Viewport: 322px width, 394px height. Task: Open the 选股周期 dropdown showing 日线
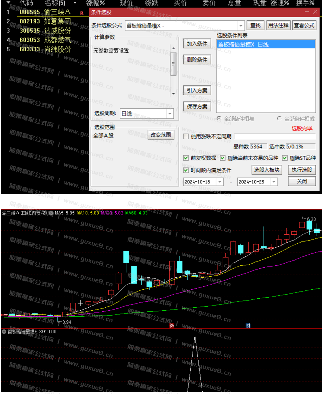click(x=170, y=114)
